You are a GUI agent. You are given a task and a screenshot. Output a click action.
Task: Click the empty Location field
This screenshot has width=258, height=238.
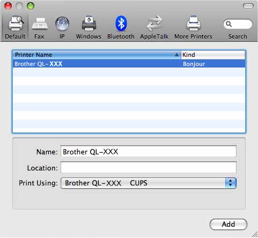coord(149,167)
